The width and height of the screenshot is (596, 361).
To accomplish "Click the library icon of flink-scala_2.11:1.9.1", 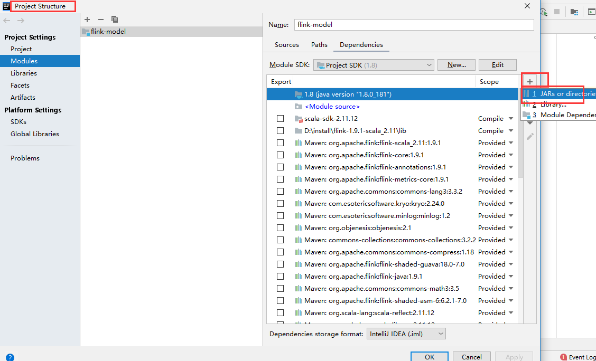I will tap(299, 142).
